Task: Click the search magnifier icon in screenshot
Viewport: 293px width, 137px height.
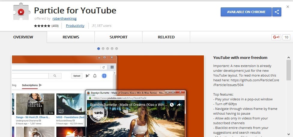Action: [55, 76]
